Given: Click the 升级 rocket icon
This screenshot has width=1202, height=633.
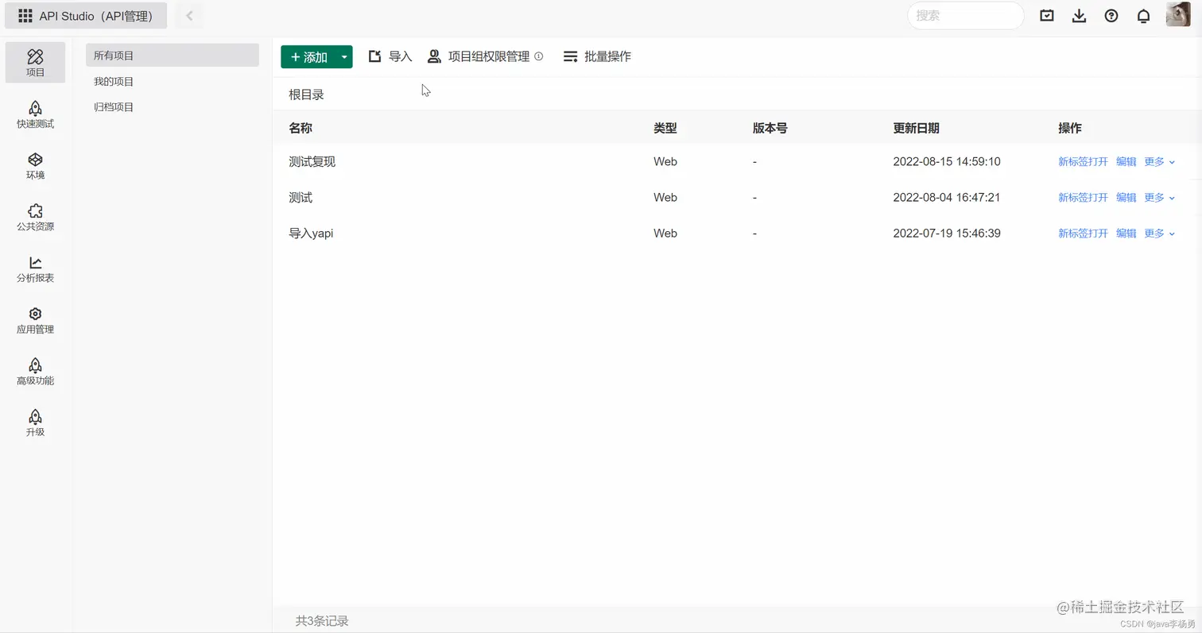Looking at the screenshot, I should (34, 422).
